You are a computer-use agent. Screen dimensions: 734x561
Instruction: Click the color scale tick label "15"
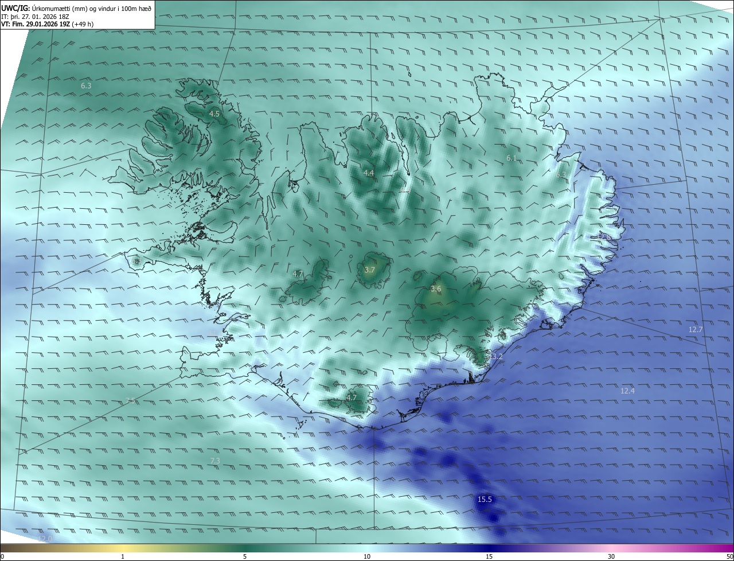pyautogui.click(x=489, y=556)
